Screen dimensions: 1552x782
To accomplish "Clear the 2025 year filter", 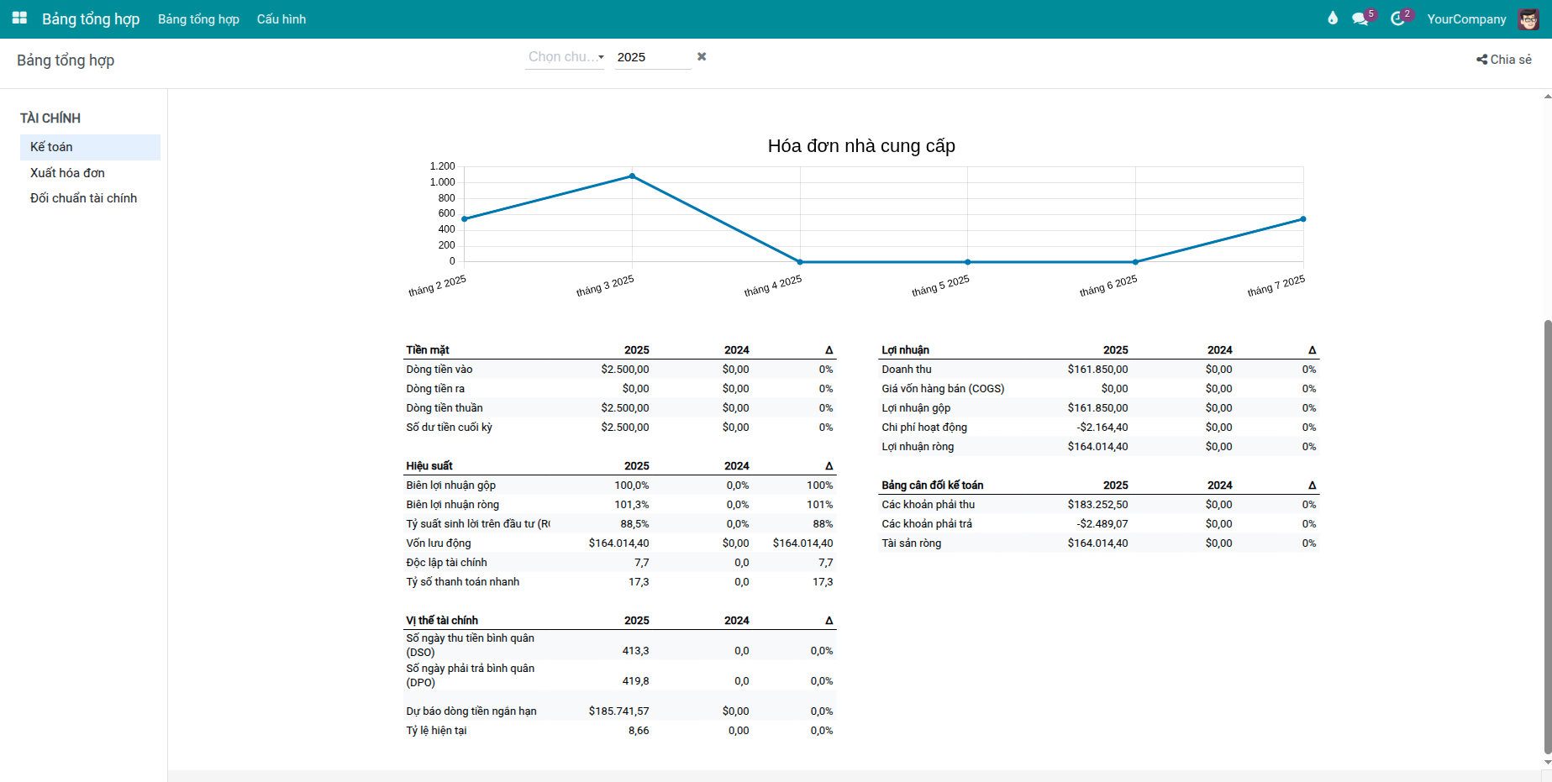I will coord(702,56).
